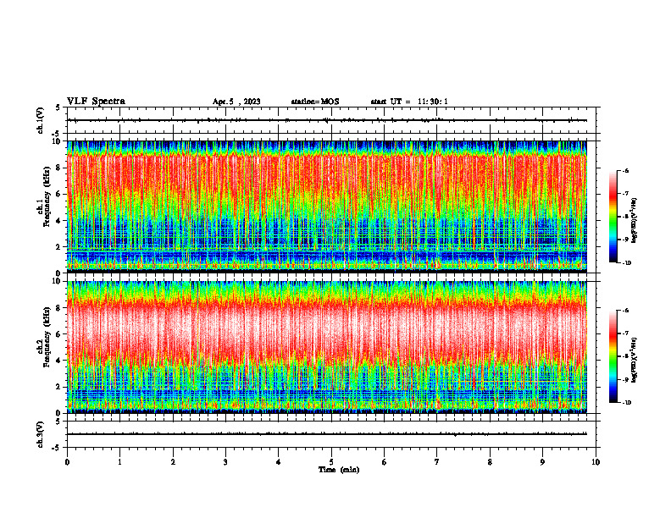Screen dimensions: 671x518
Task: Click the "Time (min)" axis title
Action: [x=339, y=470]
